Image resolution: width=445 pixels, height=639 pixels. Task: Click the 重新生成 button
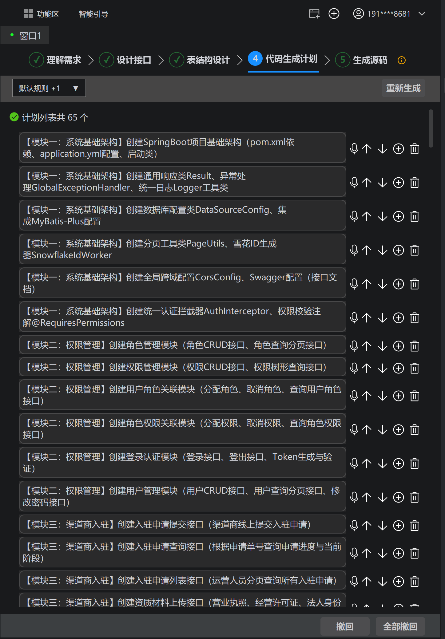point(403,88)
